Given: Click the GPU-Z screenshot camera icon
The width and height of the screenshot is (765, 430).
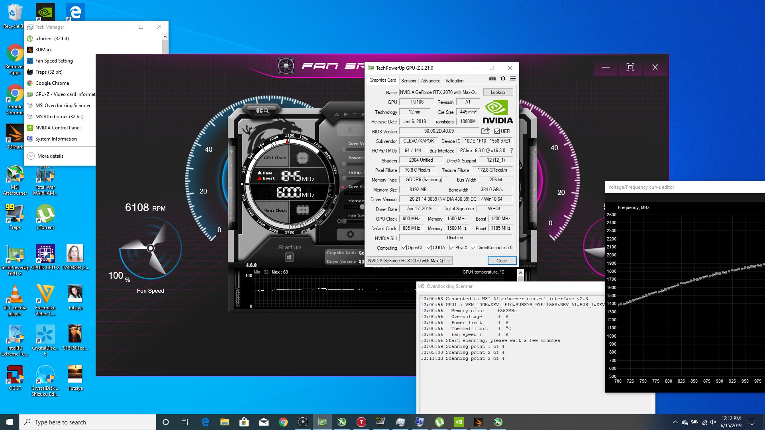Looking at the screenshot, I should [x=492, y=79].
